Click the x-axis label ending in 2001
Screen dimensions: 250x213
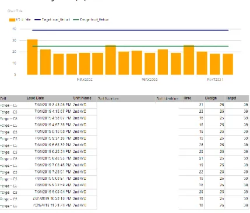(x=214, y=80)
